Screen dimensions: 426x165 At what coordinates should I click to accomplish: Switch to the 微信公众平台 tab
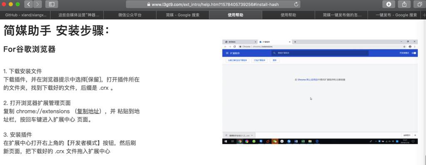click(130, 15)
